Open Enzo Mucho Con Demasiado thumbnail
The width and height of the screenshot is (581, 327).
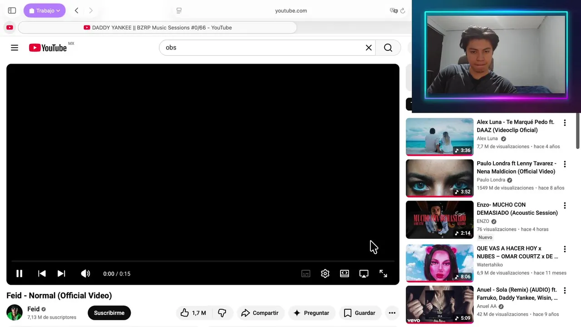[x=439, y=220]
